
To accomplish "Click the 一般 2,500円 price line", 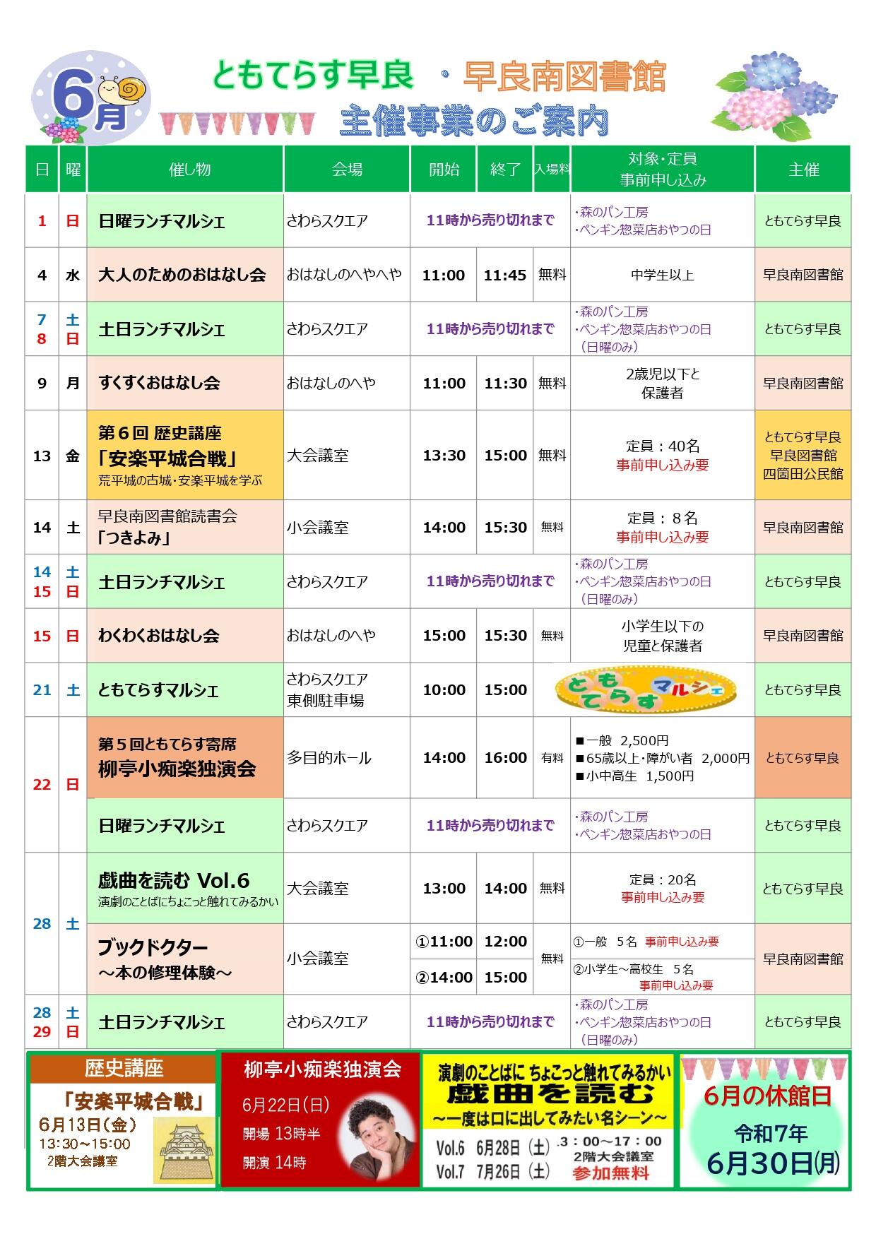I will [x=622, y=740].
